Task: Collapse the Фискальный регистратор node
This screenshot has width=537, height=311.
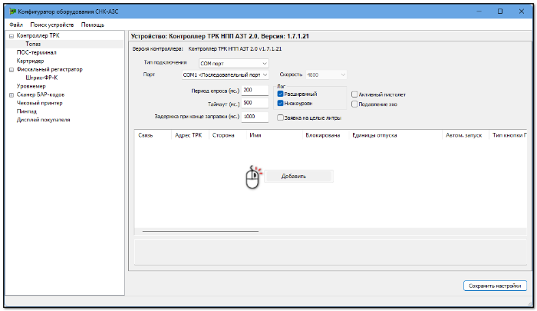Action: click(12, 70)
